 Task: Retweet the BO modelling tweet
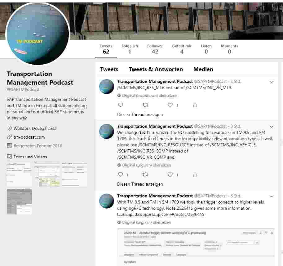tap(145, 175)
